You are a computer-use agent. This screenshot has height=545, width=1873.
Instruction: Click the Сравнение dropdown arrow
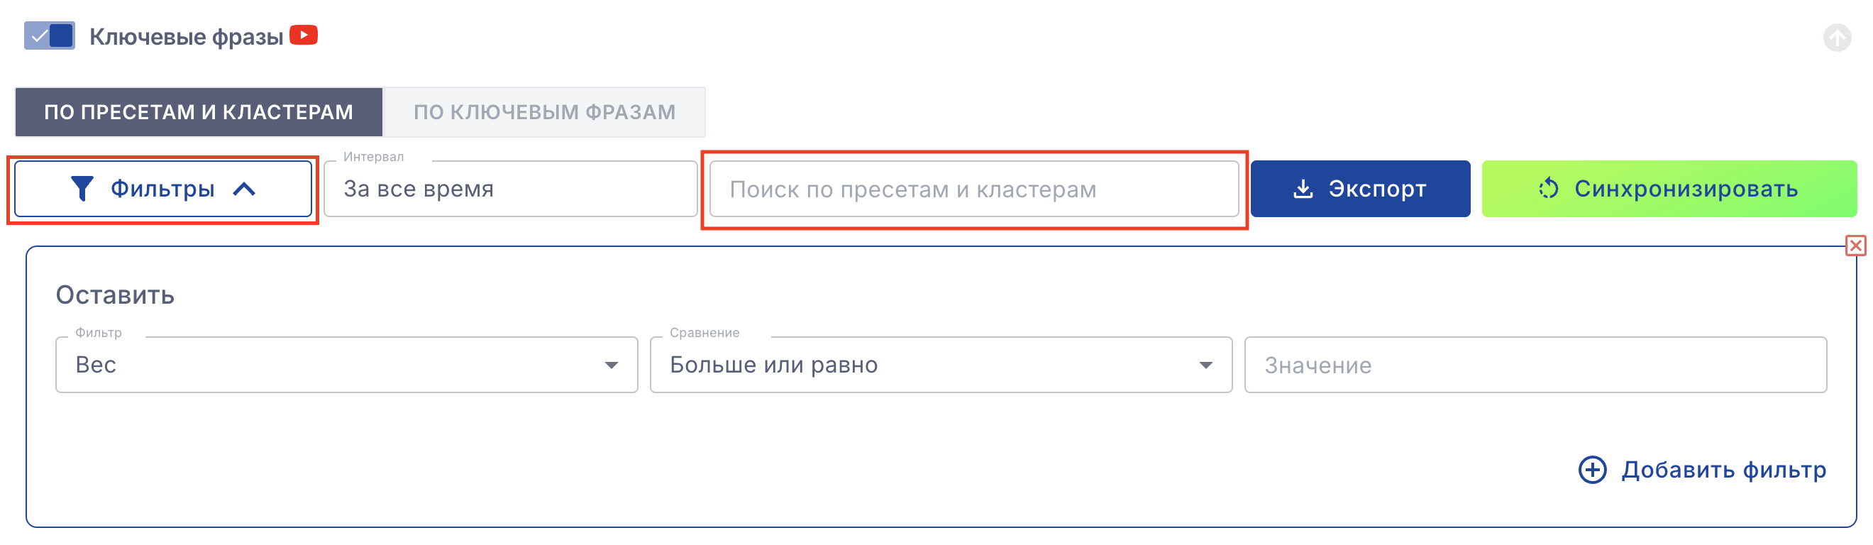click(1205, 365)
